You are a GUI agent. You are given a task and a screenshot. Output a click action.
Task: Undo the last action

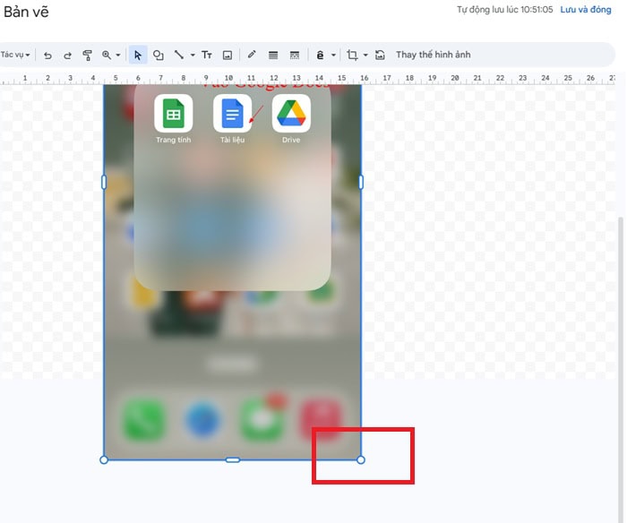click(47, 56)
